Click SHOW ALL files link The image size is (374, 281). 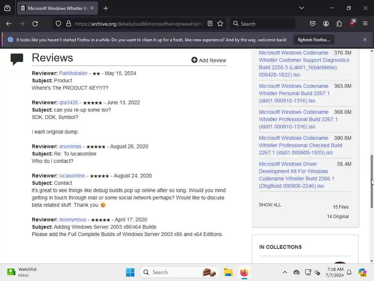pyautogui.click(x=270, y=205)
